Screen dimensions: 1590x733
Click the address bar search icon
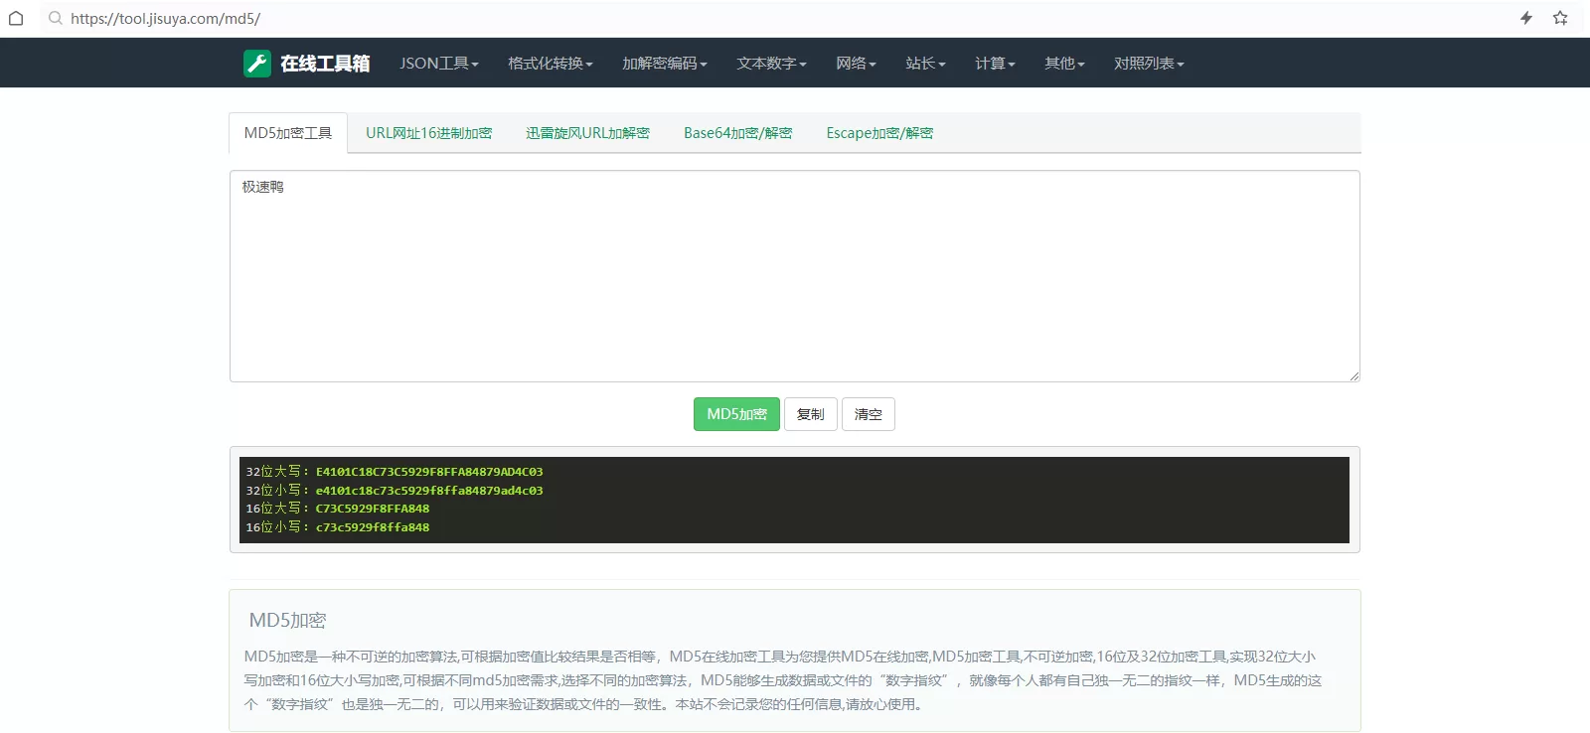pyautogui.click(x=56, y=18)
